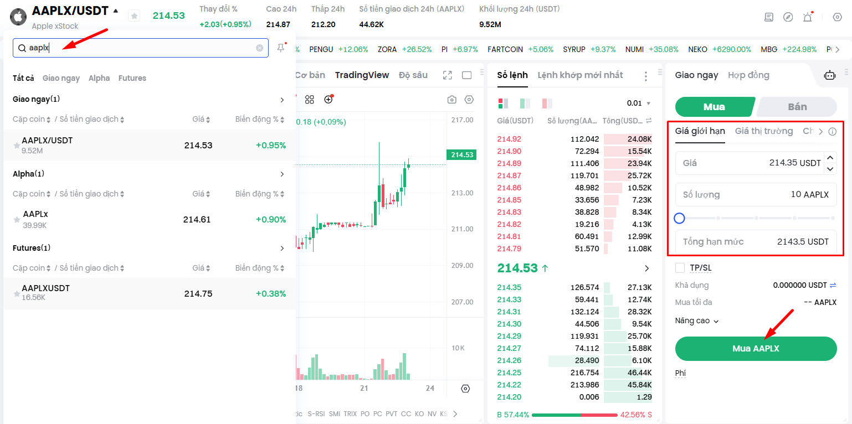Star the AAPLx Alpha row
The width and height of the screenshot is (852, 424).
[x=17, y=220]
